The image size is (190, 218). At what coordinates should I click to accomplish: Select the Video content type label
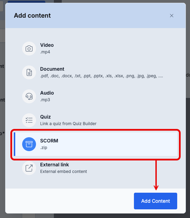47,45
